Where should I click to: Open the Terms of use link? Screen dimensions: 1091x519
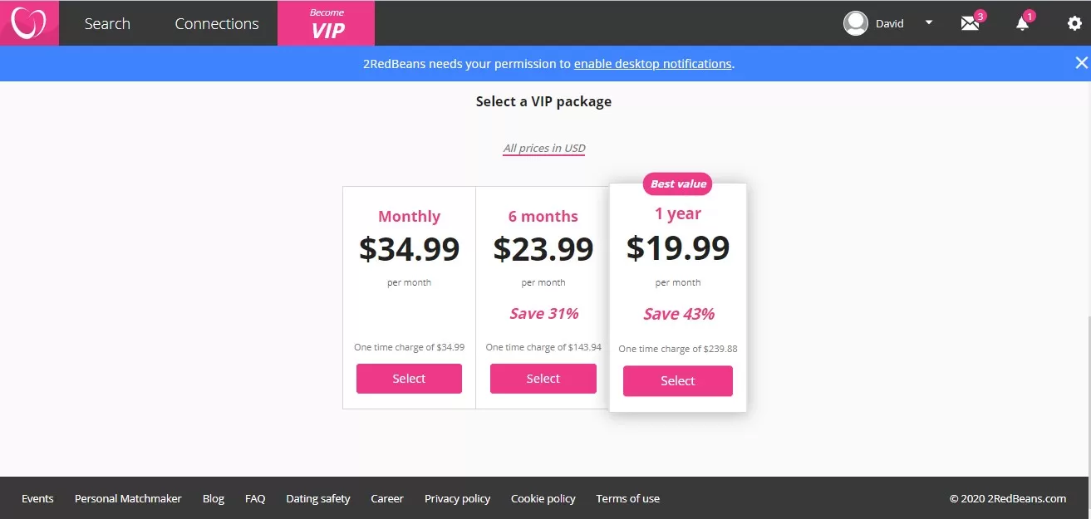[627, 499]
